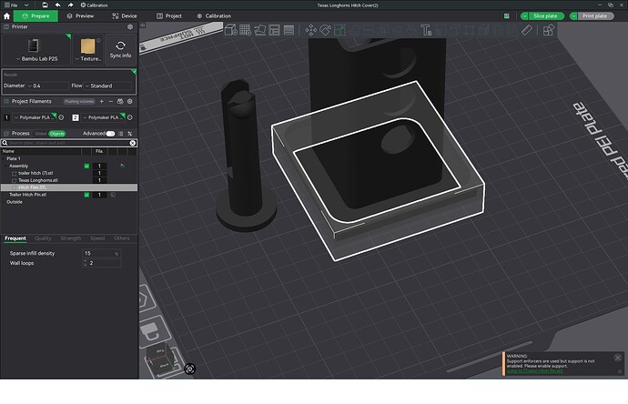Viewport: 628px width, 404px height.
Task: Open filament 2 Polymaker PLA dropdown
Action: (x=104, y=117)
